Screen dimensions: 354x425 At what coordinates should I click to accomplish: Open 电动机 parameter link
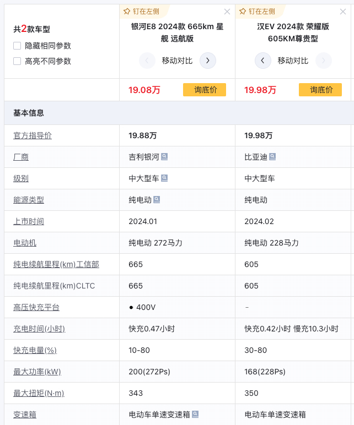pos(25,243)
